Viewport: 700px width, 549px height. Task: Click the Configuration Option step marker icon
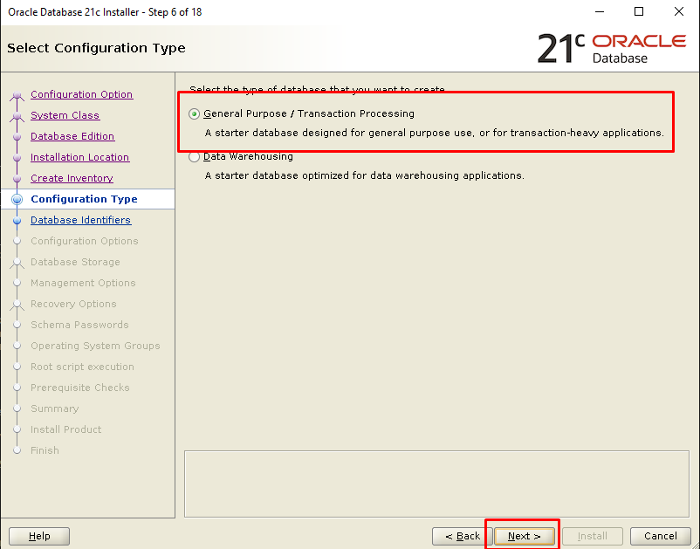(17, 95)
